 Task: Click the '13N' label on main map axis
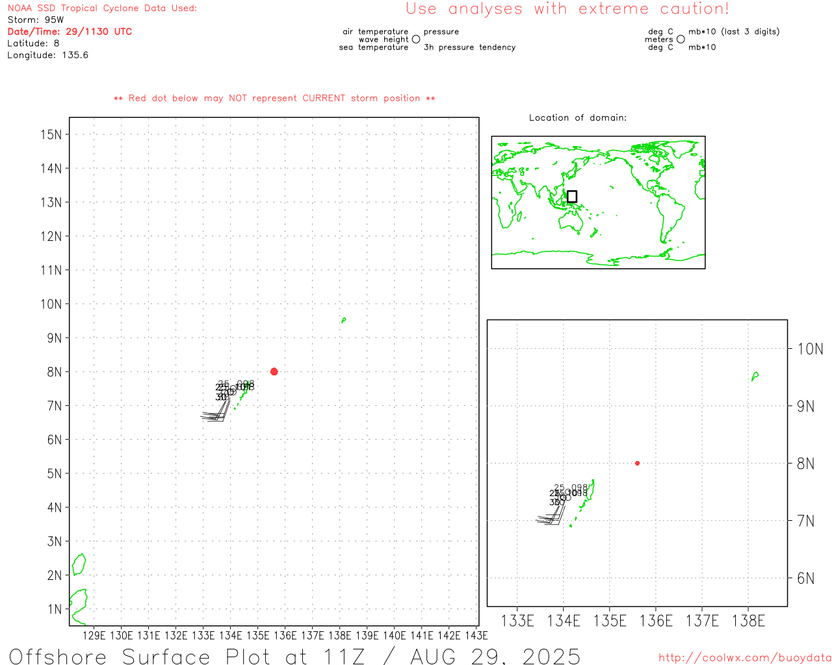tap(51, 202)
